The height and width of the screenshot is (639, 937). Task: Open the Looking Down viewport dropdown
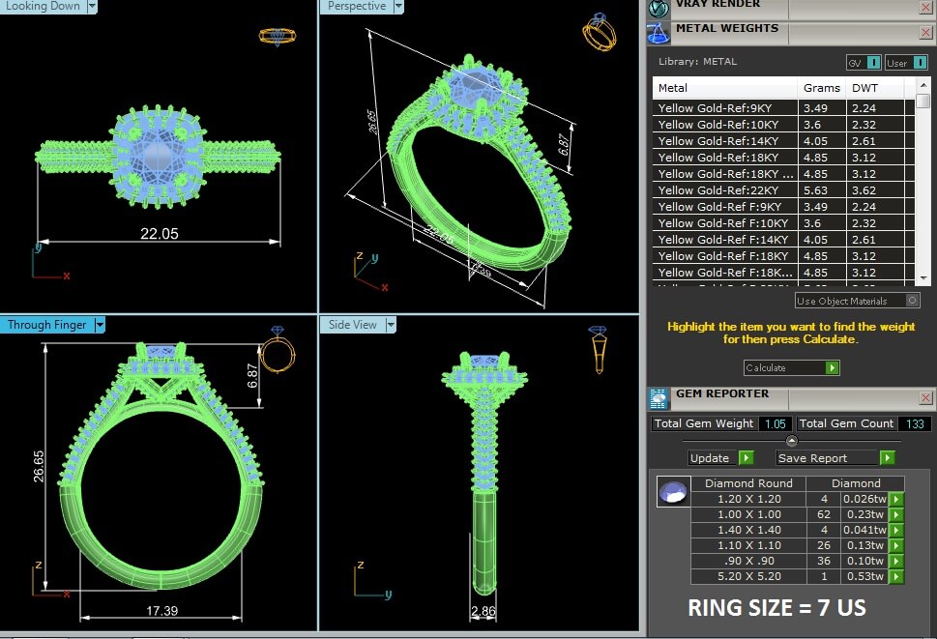(x=92, y=7)
